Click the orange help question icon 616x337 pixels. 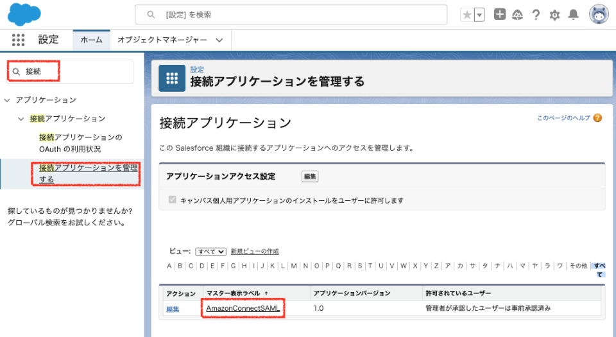point(597,118)
